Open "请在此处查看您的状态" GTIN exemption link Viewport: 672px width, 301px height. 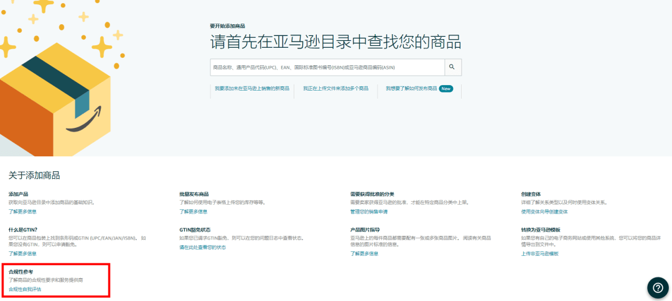[x=203, y=247]
